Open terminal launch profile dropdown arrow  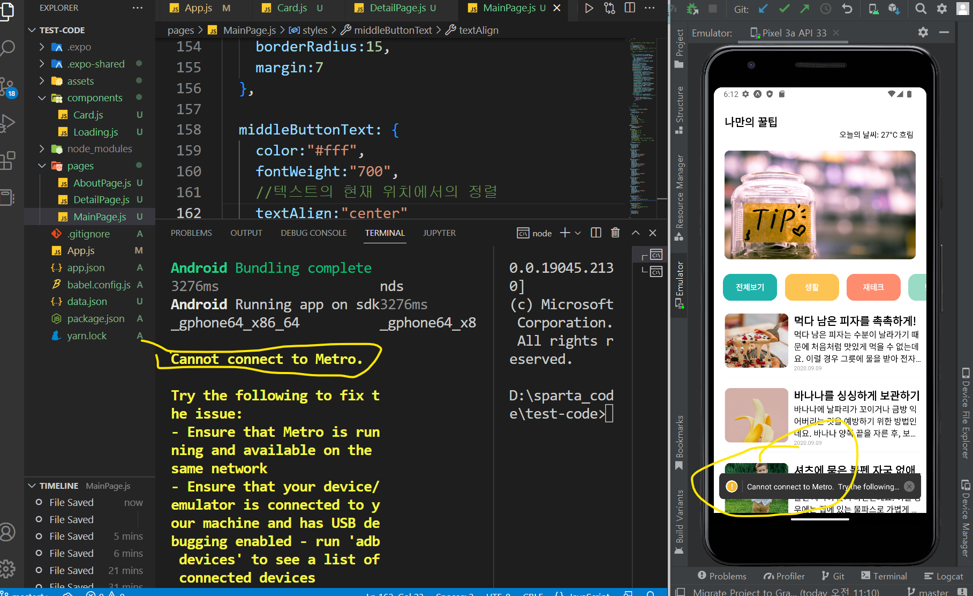tap(578, 233)
